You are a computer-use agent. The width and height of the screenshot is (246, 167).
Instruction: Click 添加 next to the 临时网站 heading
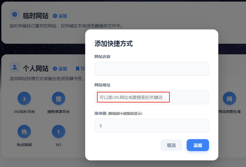tap(60, 16)
